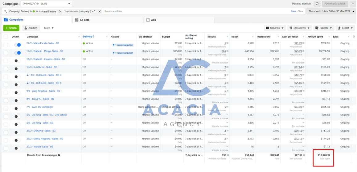This screenshot has height=172, width=357.
Task: Click flask icon on Old Sushi SG B
Action: click(x=27, y=75)
